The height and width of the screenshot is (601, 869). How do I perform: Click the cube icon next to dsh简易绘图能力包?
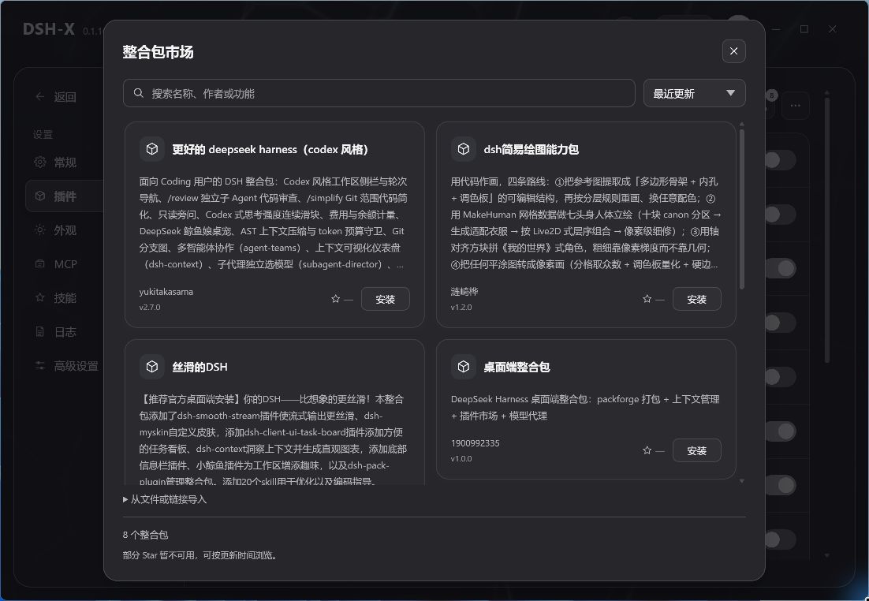point(464,149)
